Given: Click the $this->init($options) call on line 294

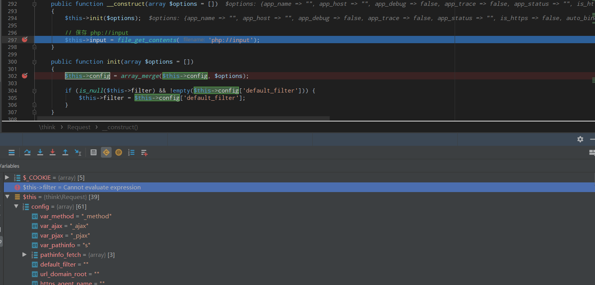Looking at the screenshot, I should [102, 18].
